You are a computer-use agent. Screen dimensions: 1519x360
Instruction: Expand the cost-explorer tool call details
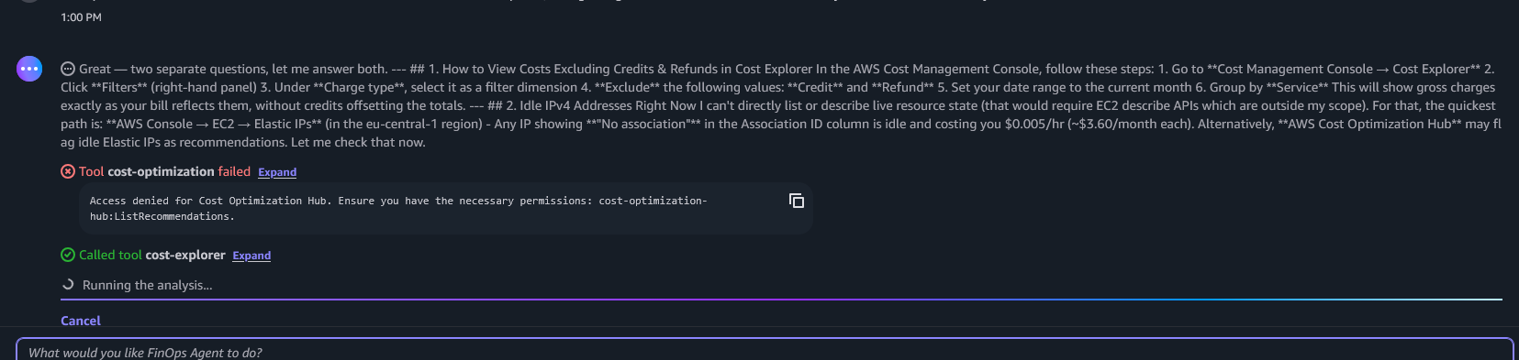pos(251,256)
